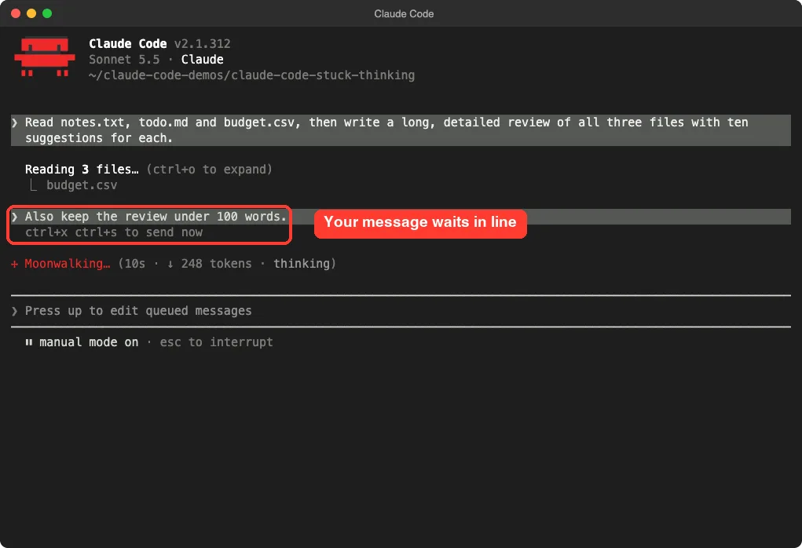Click the green maximize window button
The image size is (802, 548).
click(x=47, y=13)
